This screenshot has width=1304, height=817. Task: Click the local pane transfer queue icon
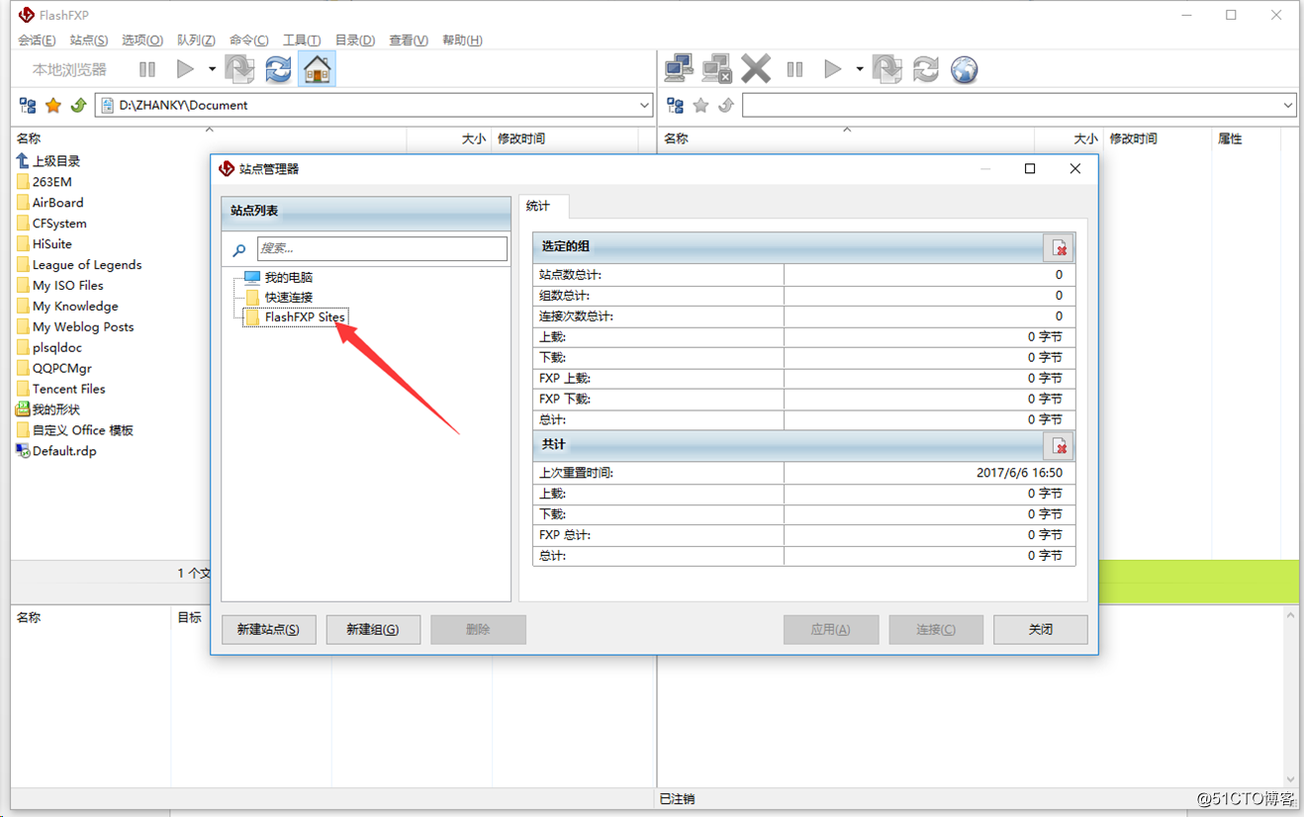[x=239, y=69]
